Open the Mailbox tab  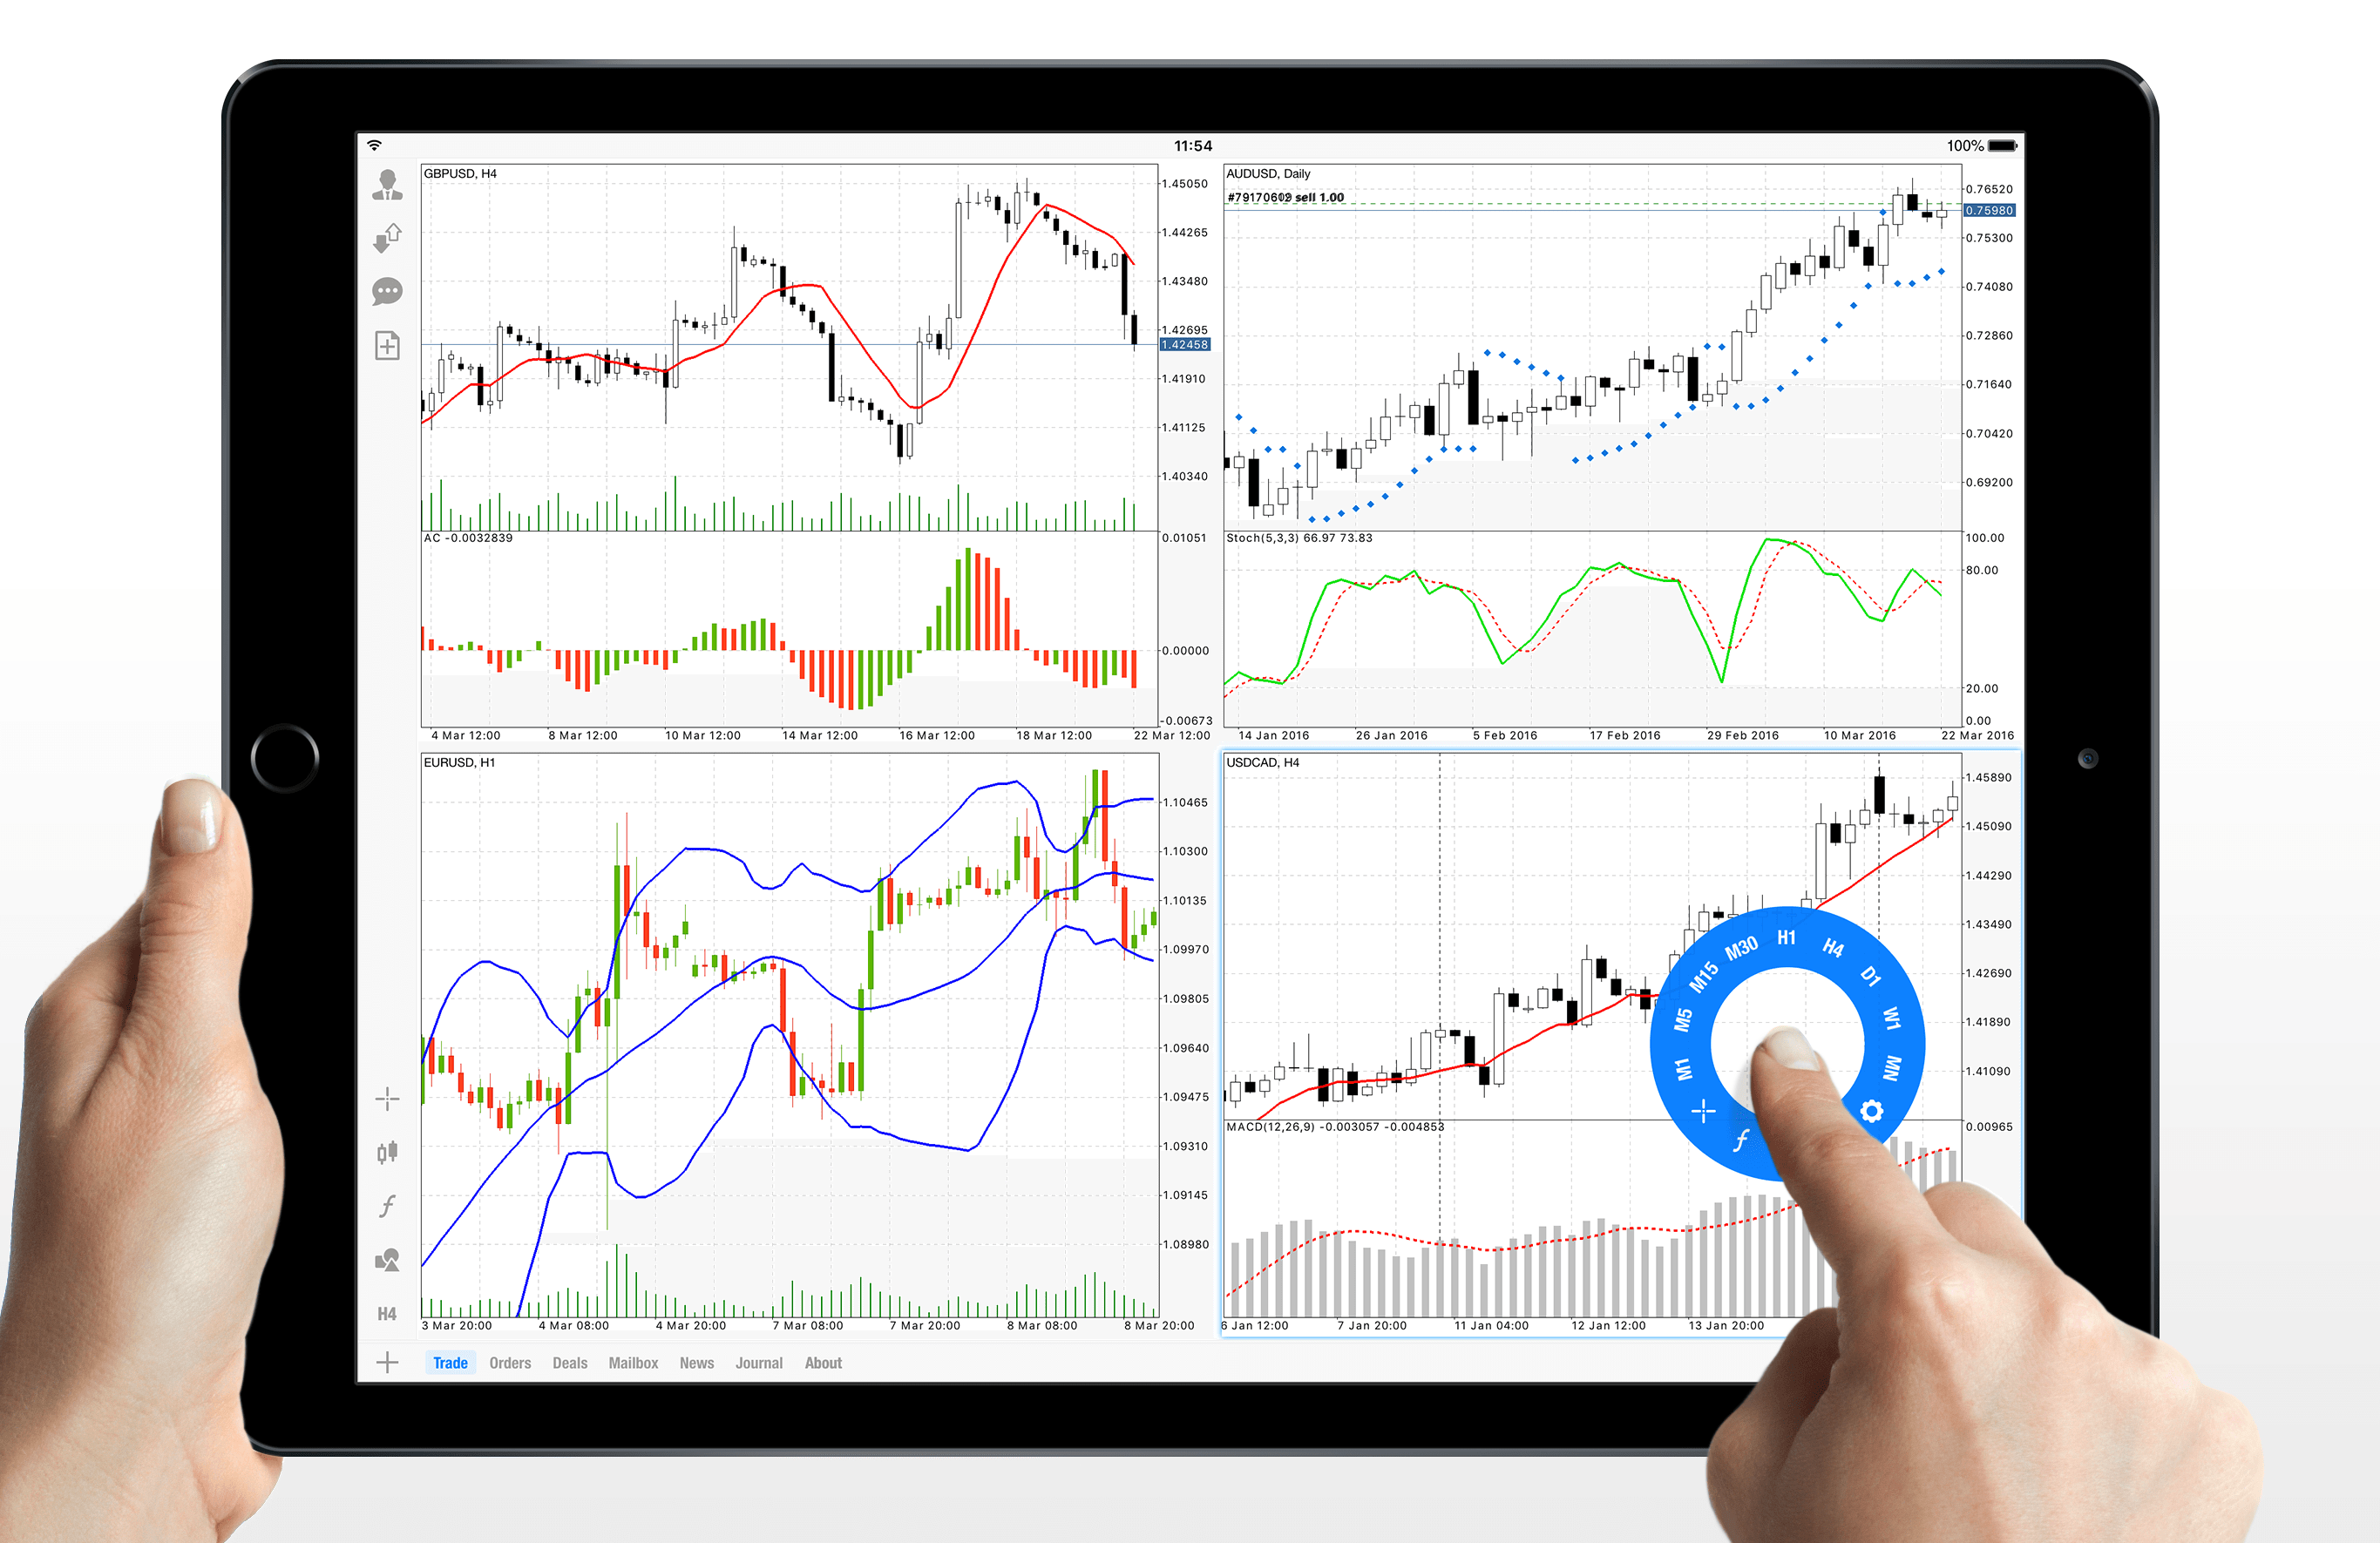[633, 1363]
